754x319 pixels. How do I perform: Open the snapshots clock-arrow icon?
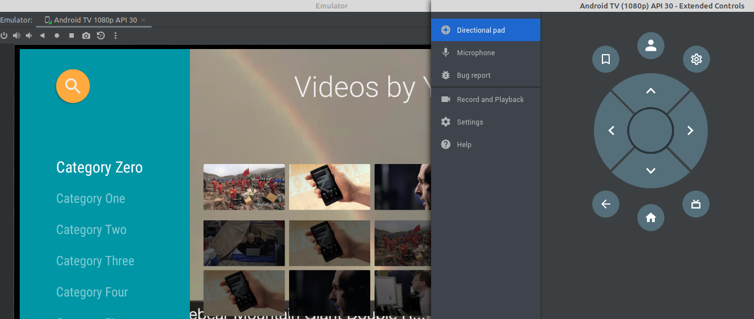tap(100, 36)
